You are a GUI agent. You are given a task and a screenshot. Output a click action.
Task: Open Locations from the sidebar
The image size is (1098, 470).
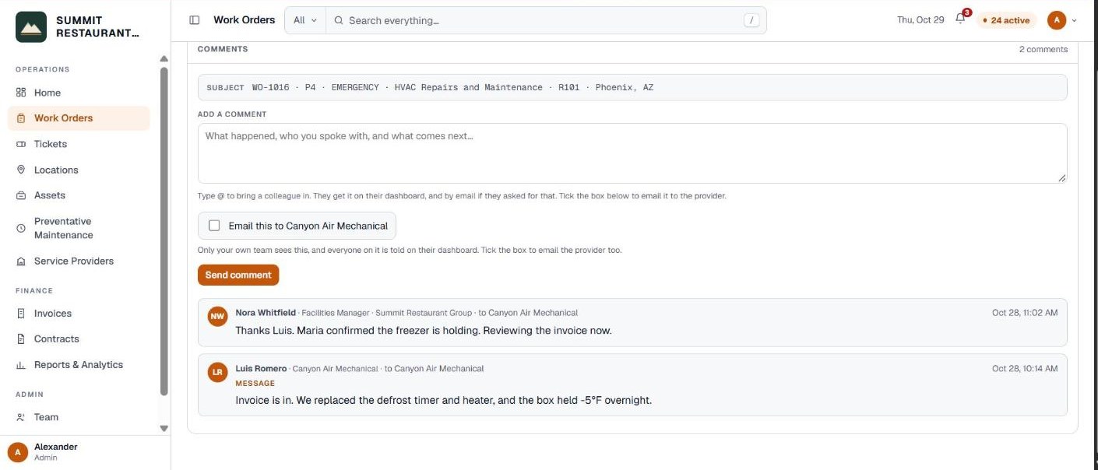click(x=78, y=170)
